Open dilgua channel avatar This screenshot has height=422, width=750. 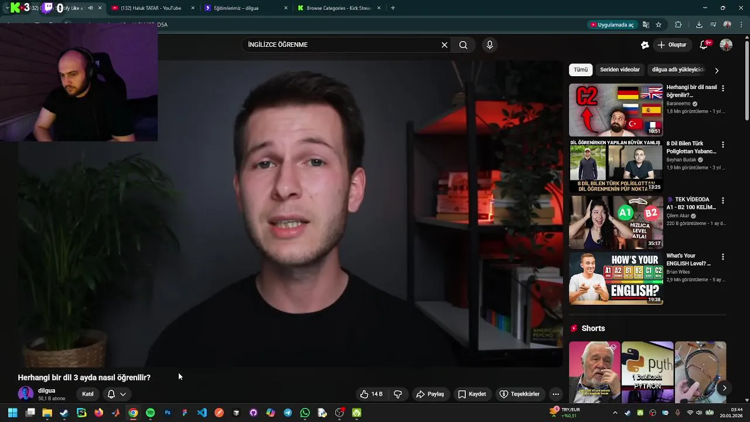pos(26,394)
